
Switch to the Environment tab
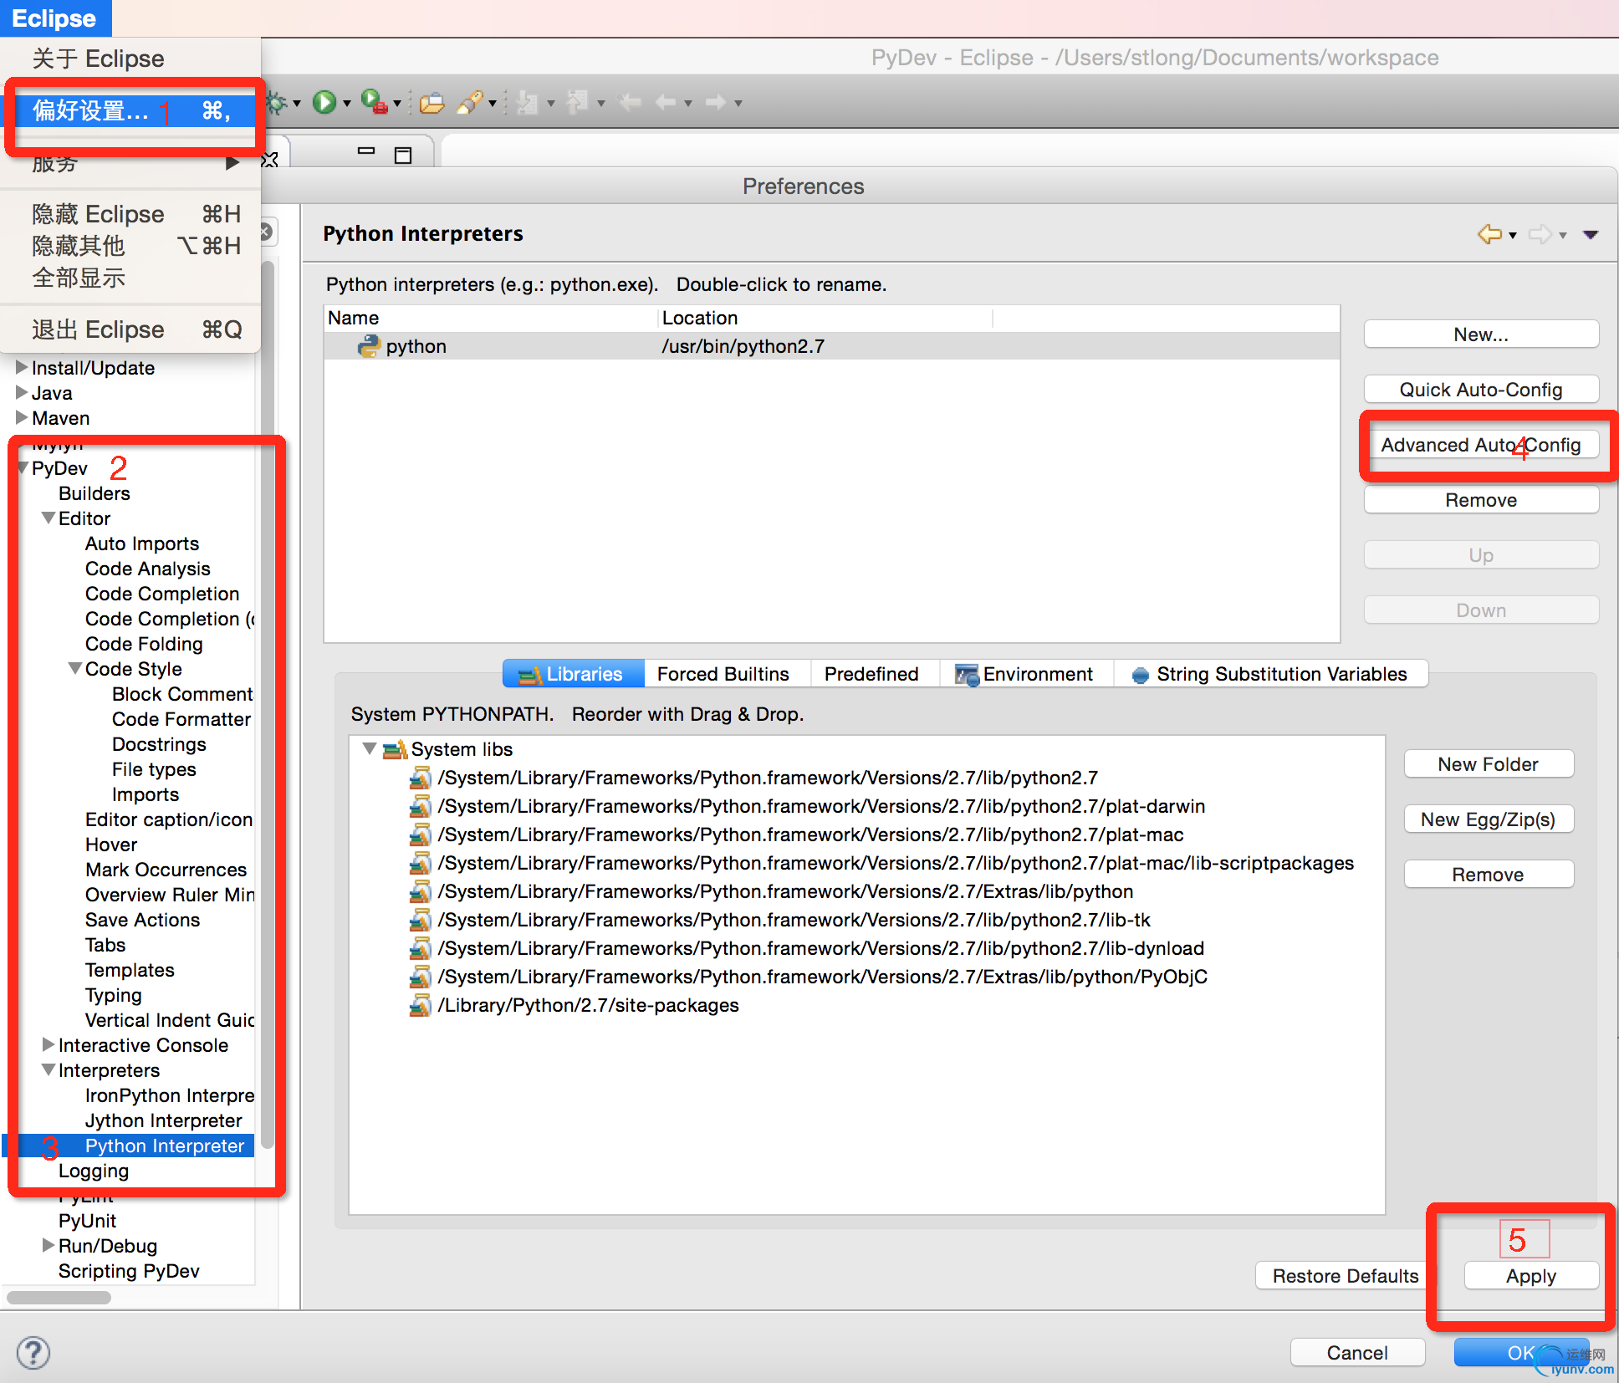[x=1026, y=674]
